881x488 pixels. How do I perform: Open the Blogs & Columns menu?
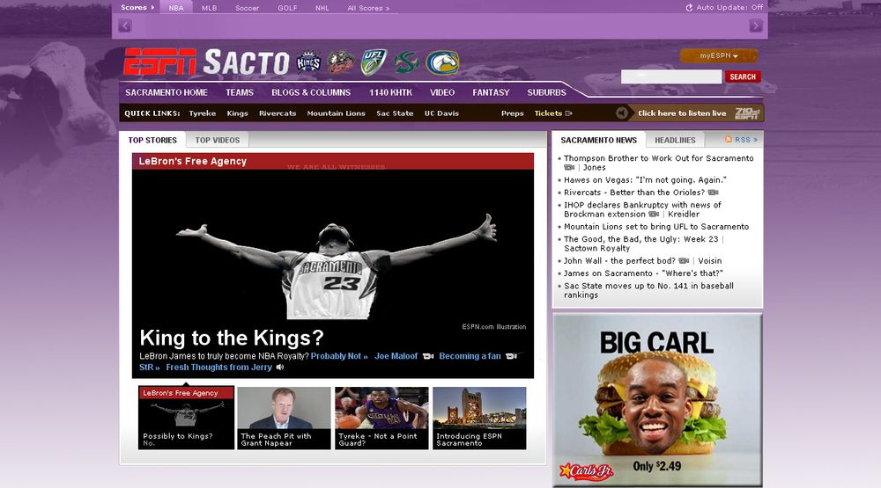tap(311, 92)
